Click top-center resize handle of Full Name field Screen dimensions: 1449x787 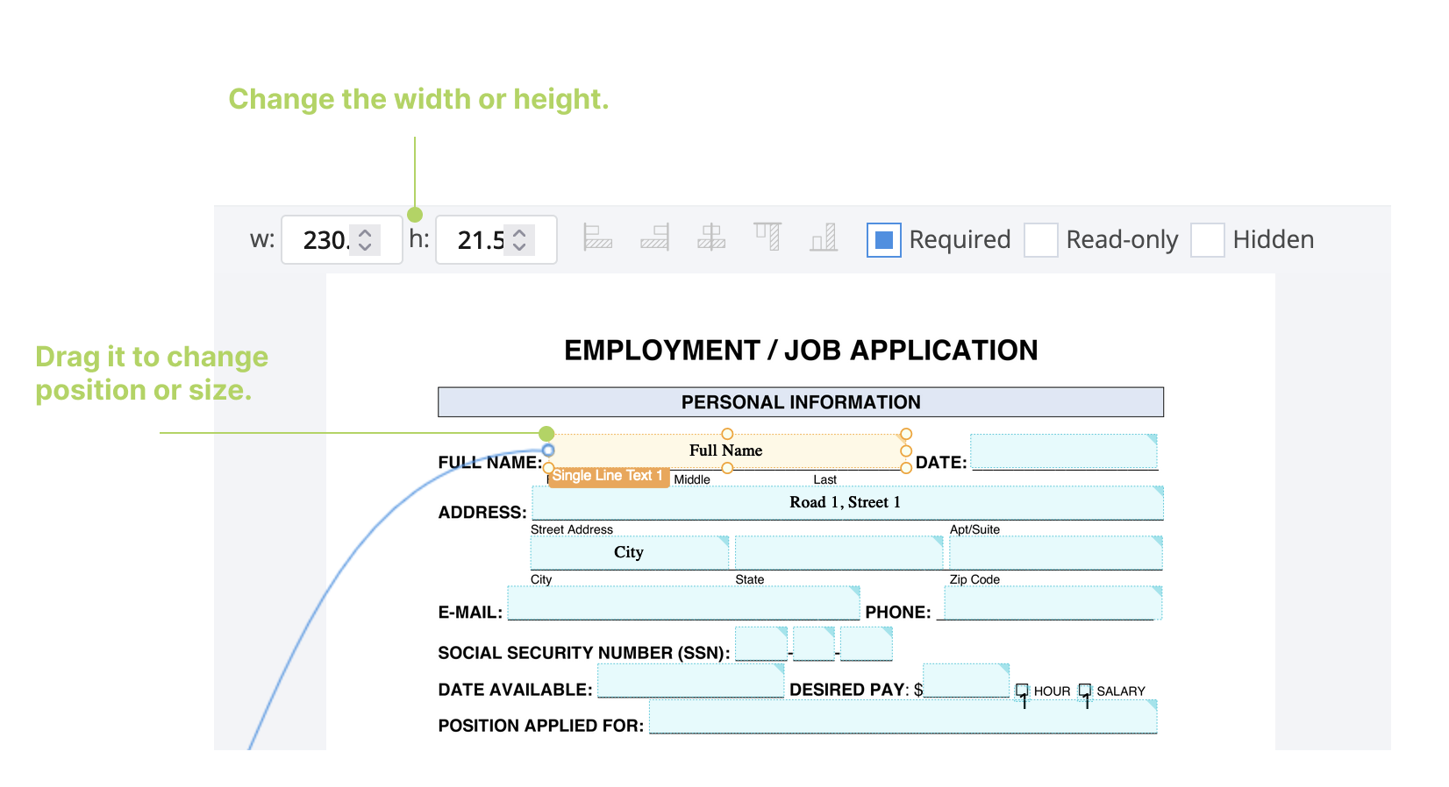727,434
